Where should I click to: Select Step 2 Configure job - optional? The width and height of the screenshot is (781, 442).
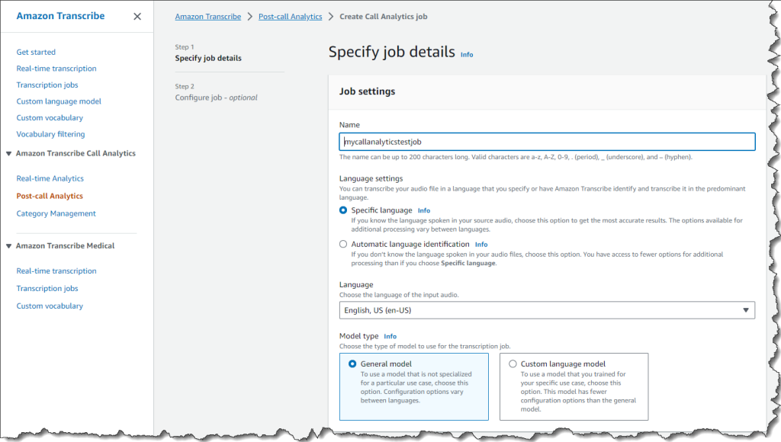click(216, 97)
